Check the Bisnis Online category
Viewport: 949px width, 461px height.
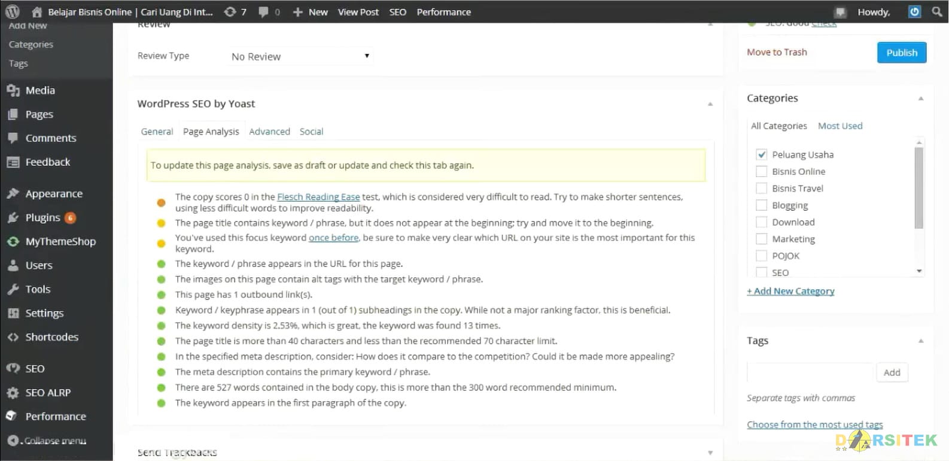762,171
